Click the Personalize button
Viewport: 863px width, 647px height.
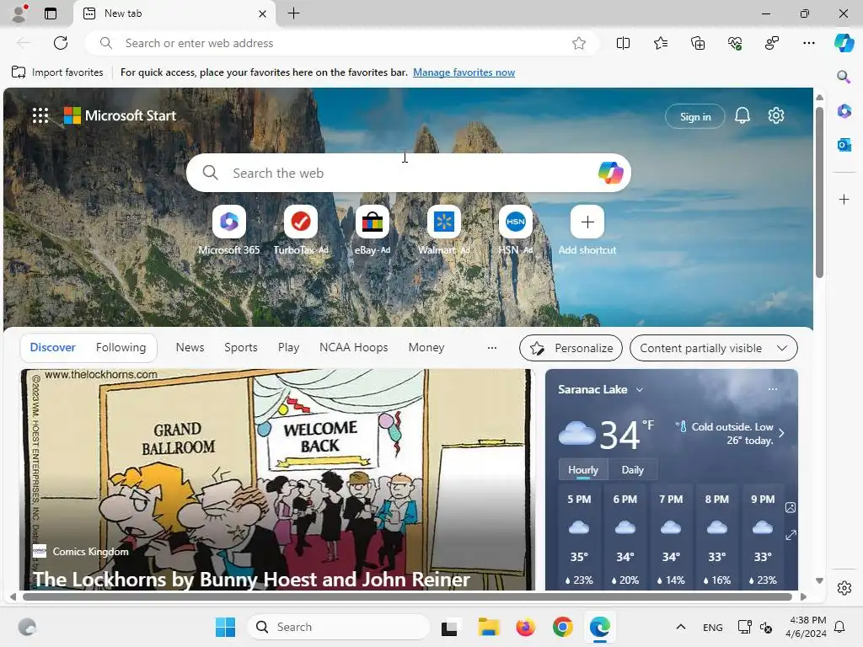tap(571, 348)
